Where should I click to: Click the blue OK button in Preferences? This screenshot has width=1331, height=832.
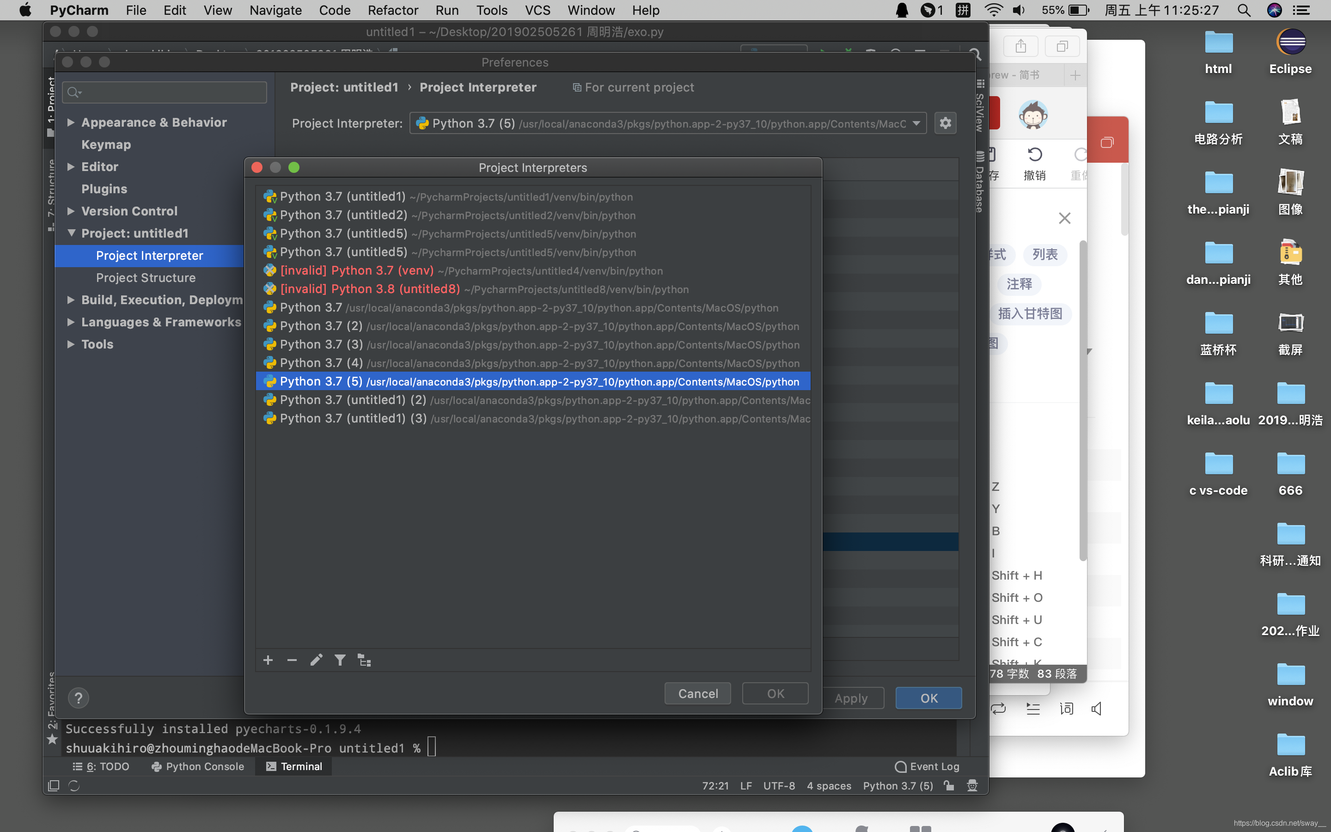click(x=928, y=698)
